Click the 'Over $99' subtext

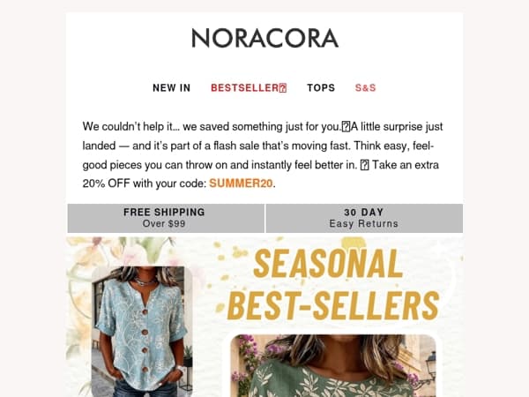pos(164,224)
